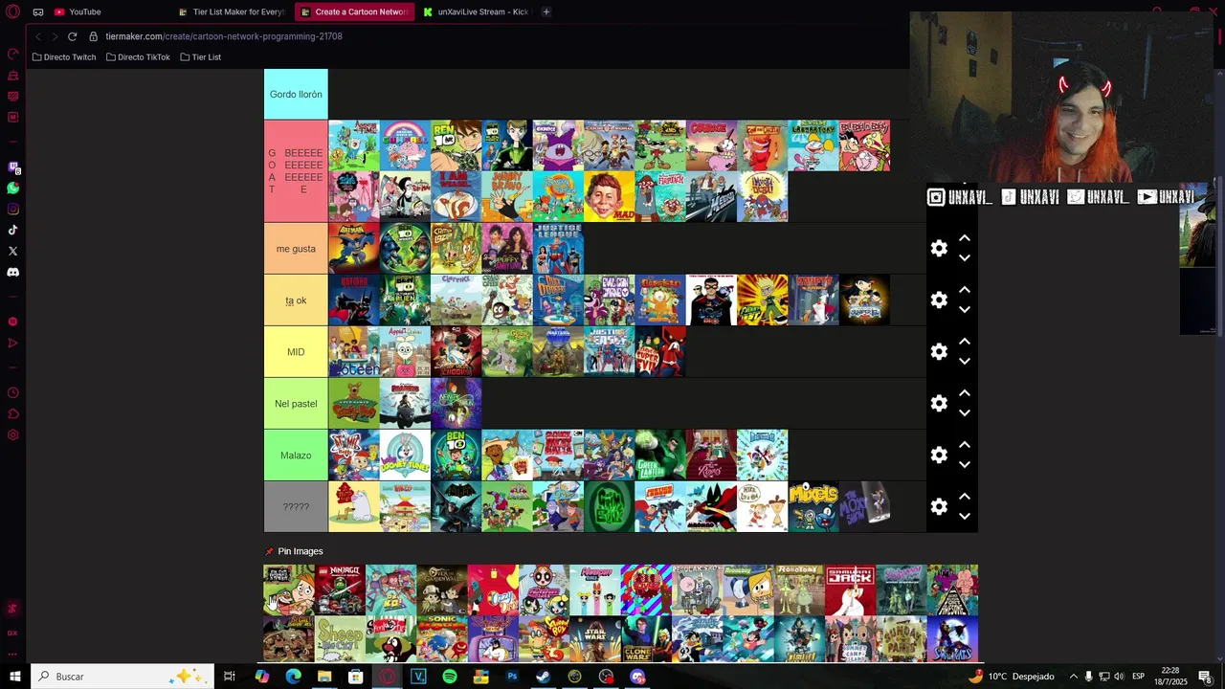Move me gusta row down
This screenshot has width=1225, height=689.
tap(965, 258)
